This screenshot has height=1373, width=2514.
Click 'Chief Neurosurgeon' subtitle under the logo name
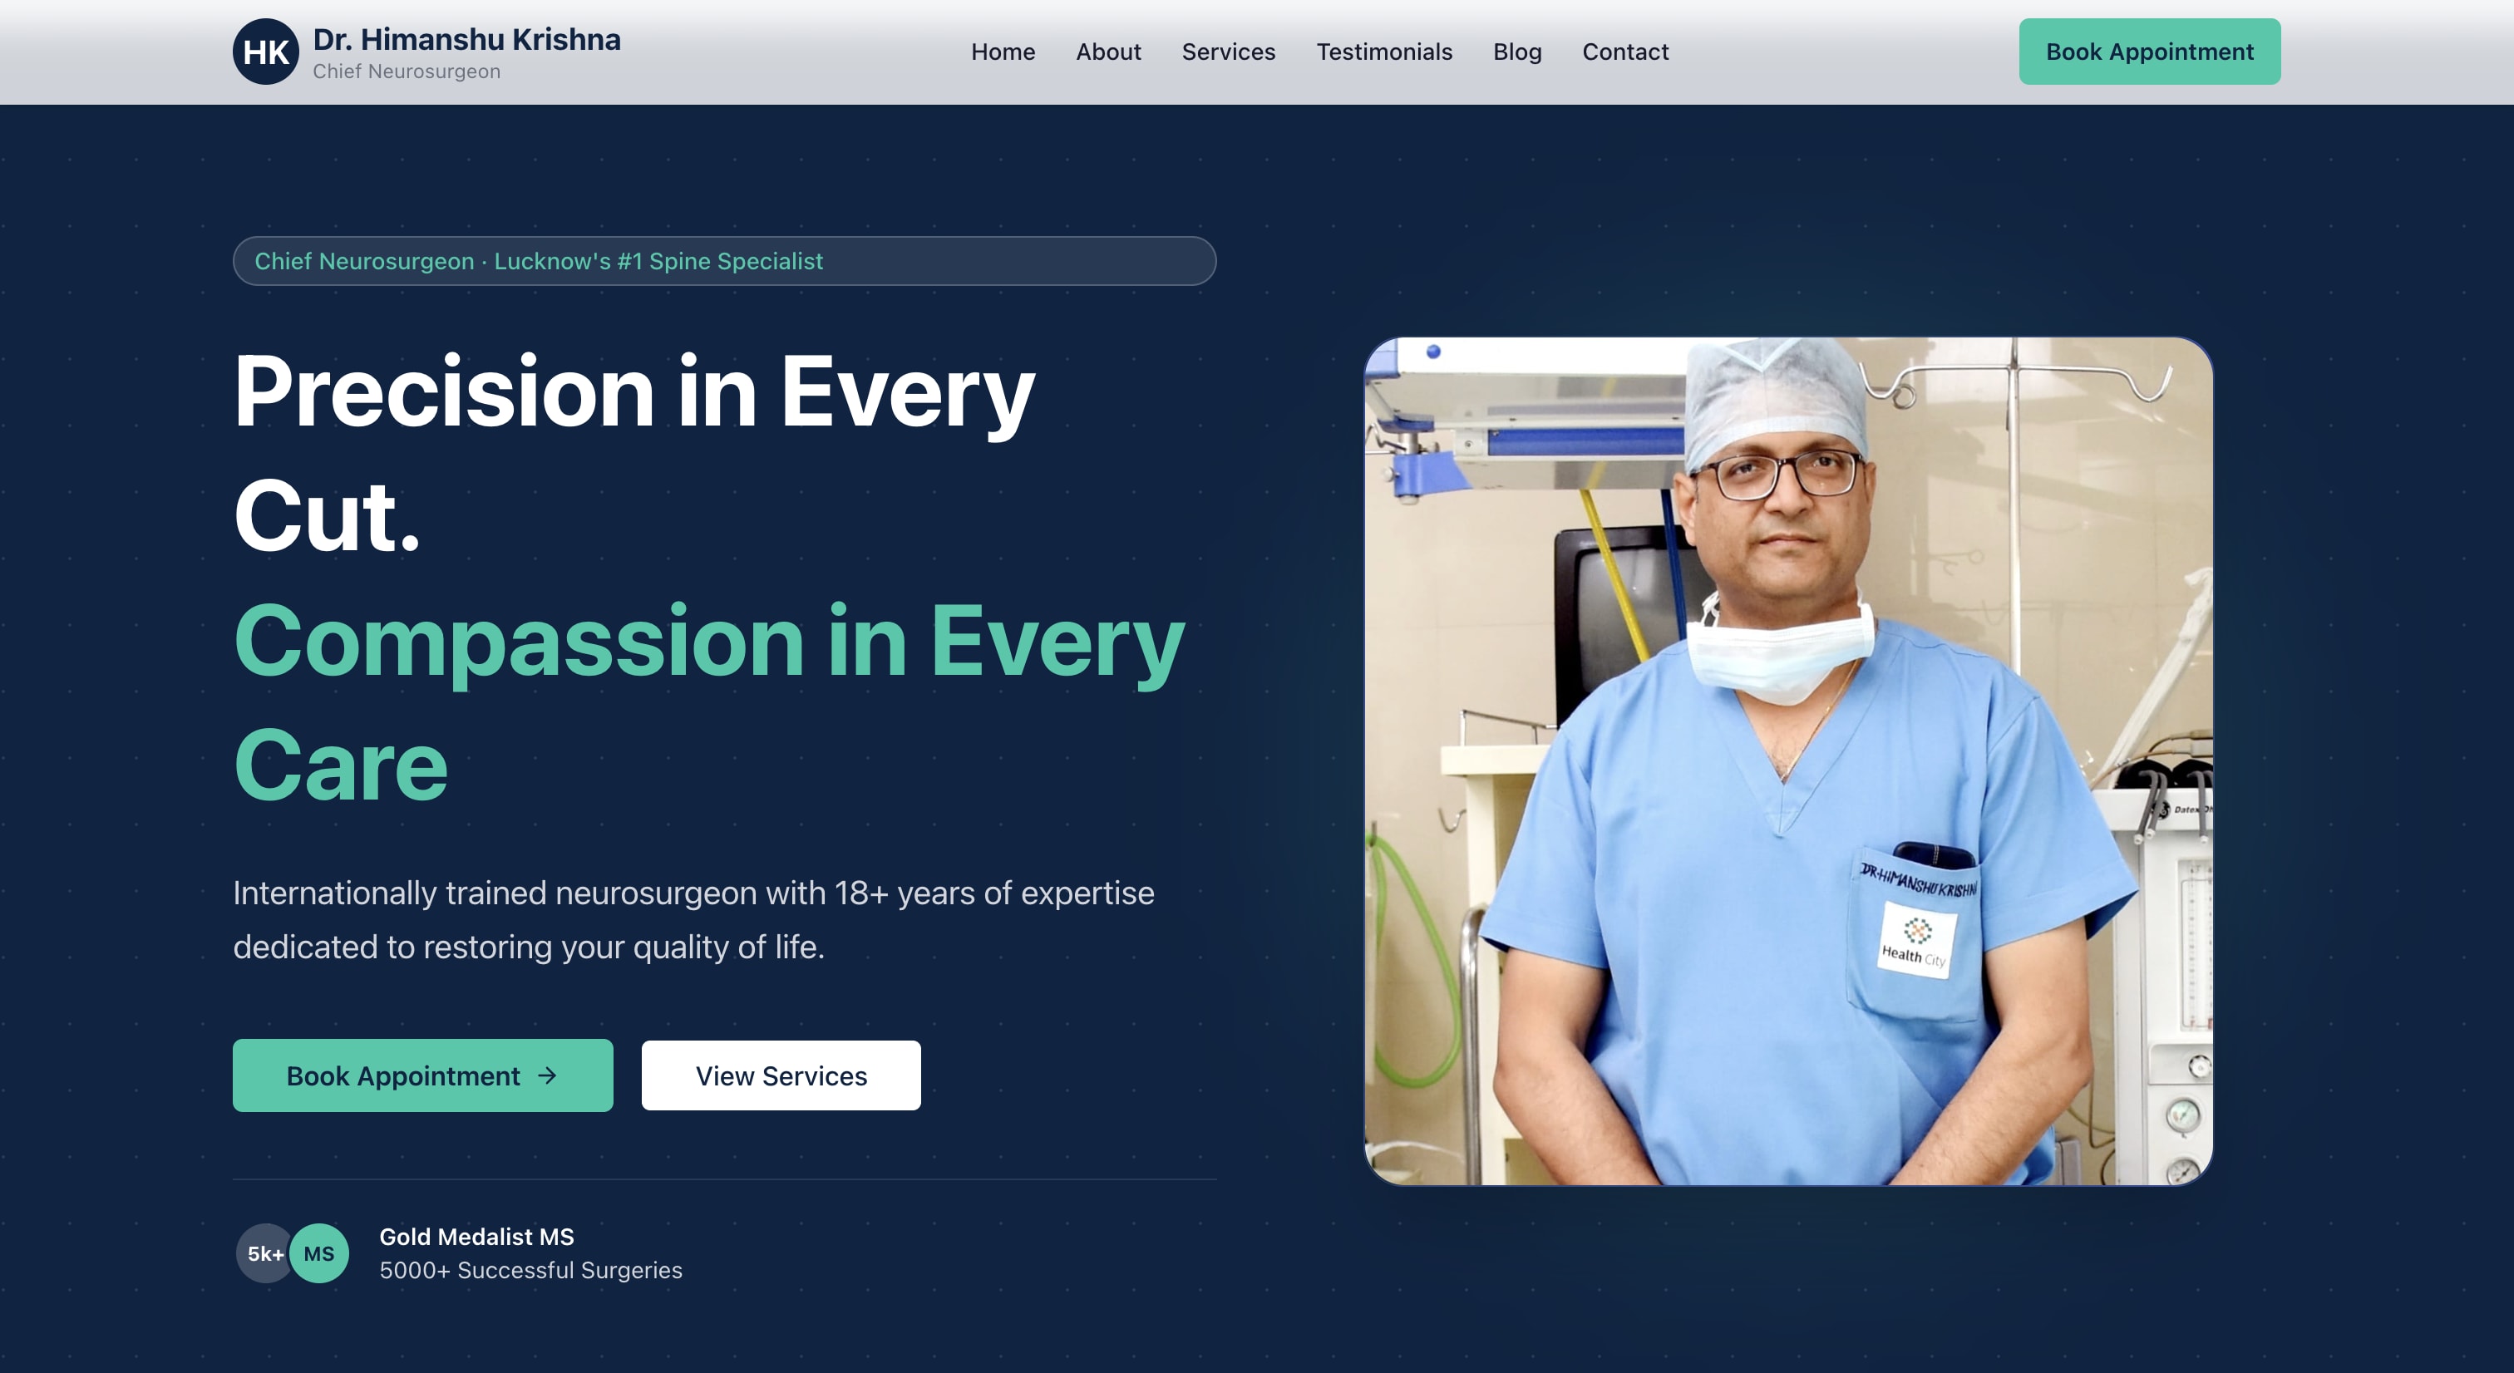click(x=406, y=71)
